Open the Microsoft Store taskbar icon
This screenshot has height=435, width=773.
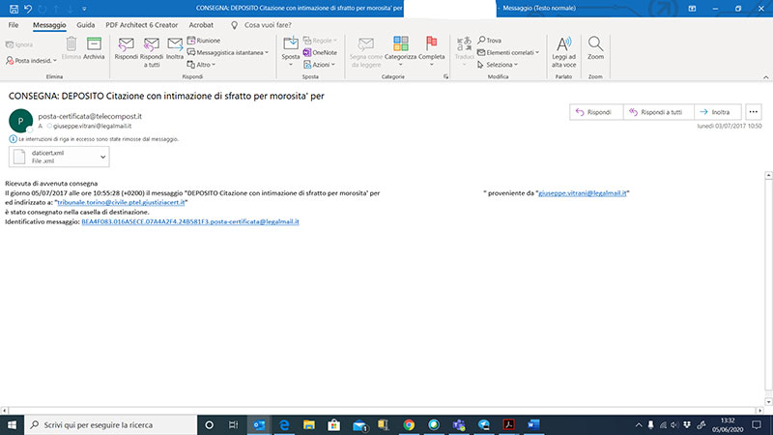pyautogui.click(x=333, y=424)
